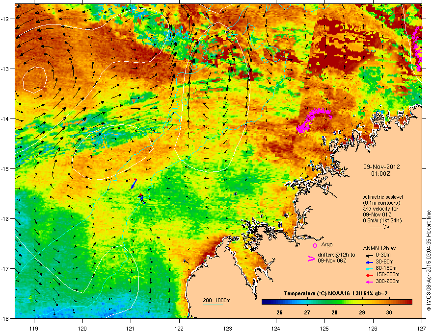Click the drifters@12h to legend text
The image size is (432, 333).
pyautogui.click(x=336, y=255)
